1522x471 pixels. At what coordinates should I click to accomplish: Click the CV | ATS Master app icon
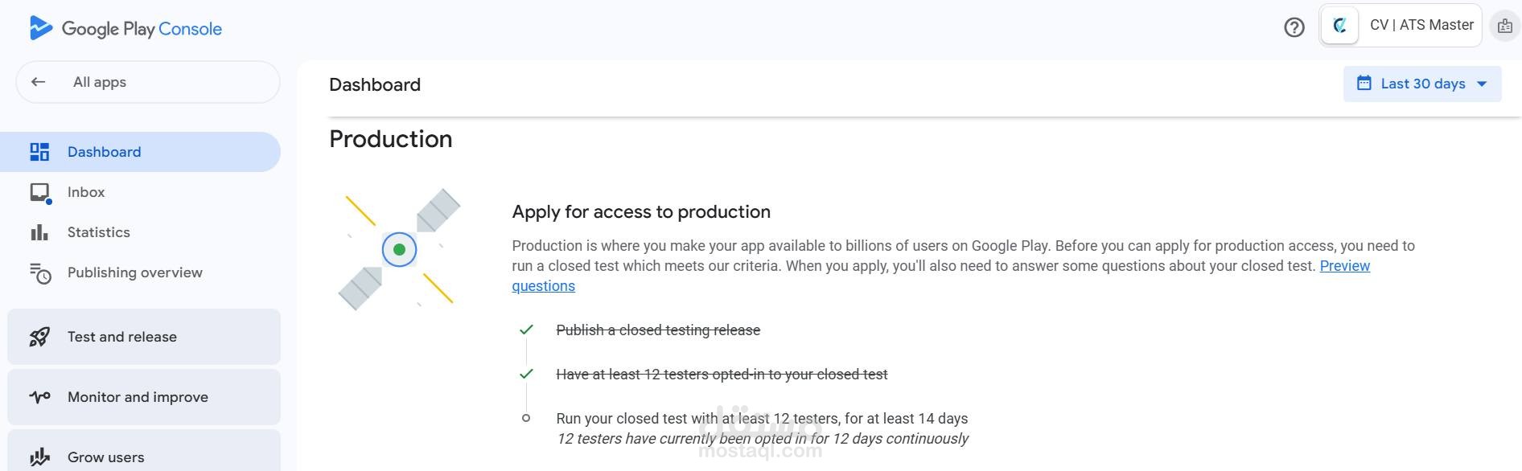(x=1340, y=26)
